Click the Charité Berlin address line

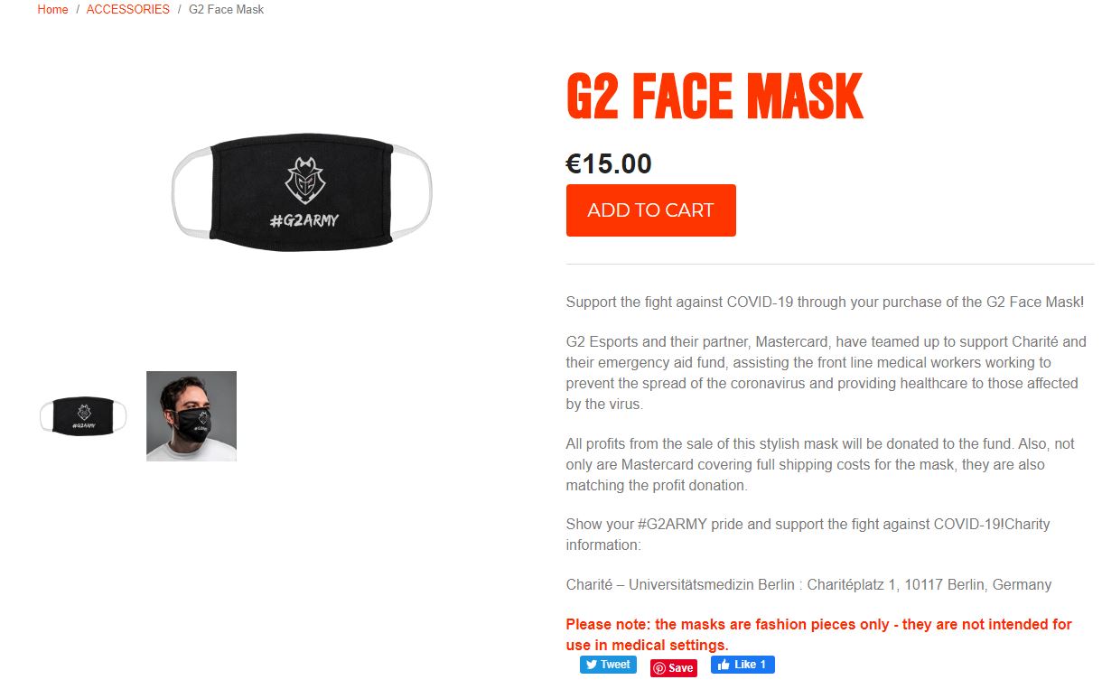[x=808, y=584]
